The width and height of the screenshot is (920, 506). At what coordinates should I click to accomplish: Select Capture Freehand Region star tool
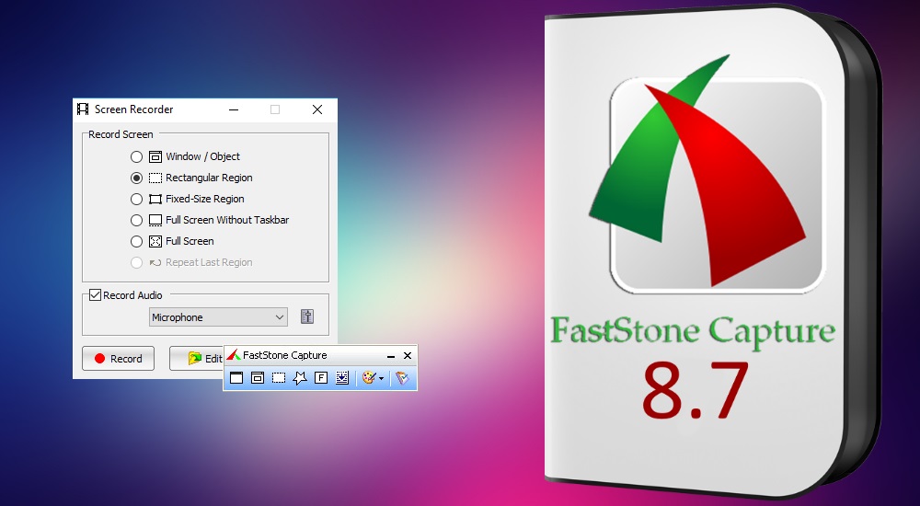(x=300, y=378)
